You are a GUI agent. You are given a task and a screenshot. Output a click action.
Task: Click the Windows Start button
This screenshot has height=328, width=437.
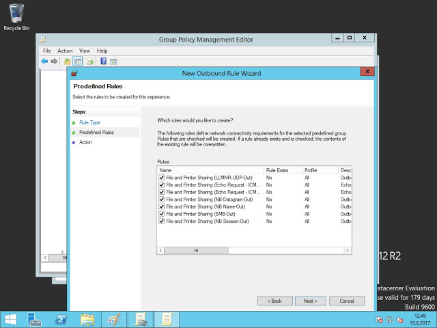point(10,318)
